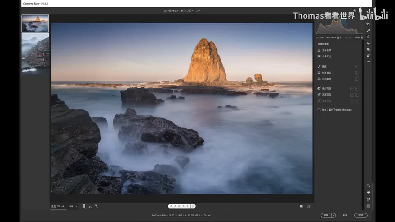This screenshot has width=395, height=222.
Task: Toggle the color sampler eyedropper tool
Action: point(368,199)
